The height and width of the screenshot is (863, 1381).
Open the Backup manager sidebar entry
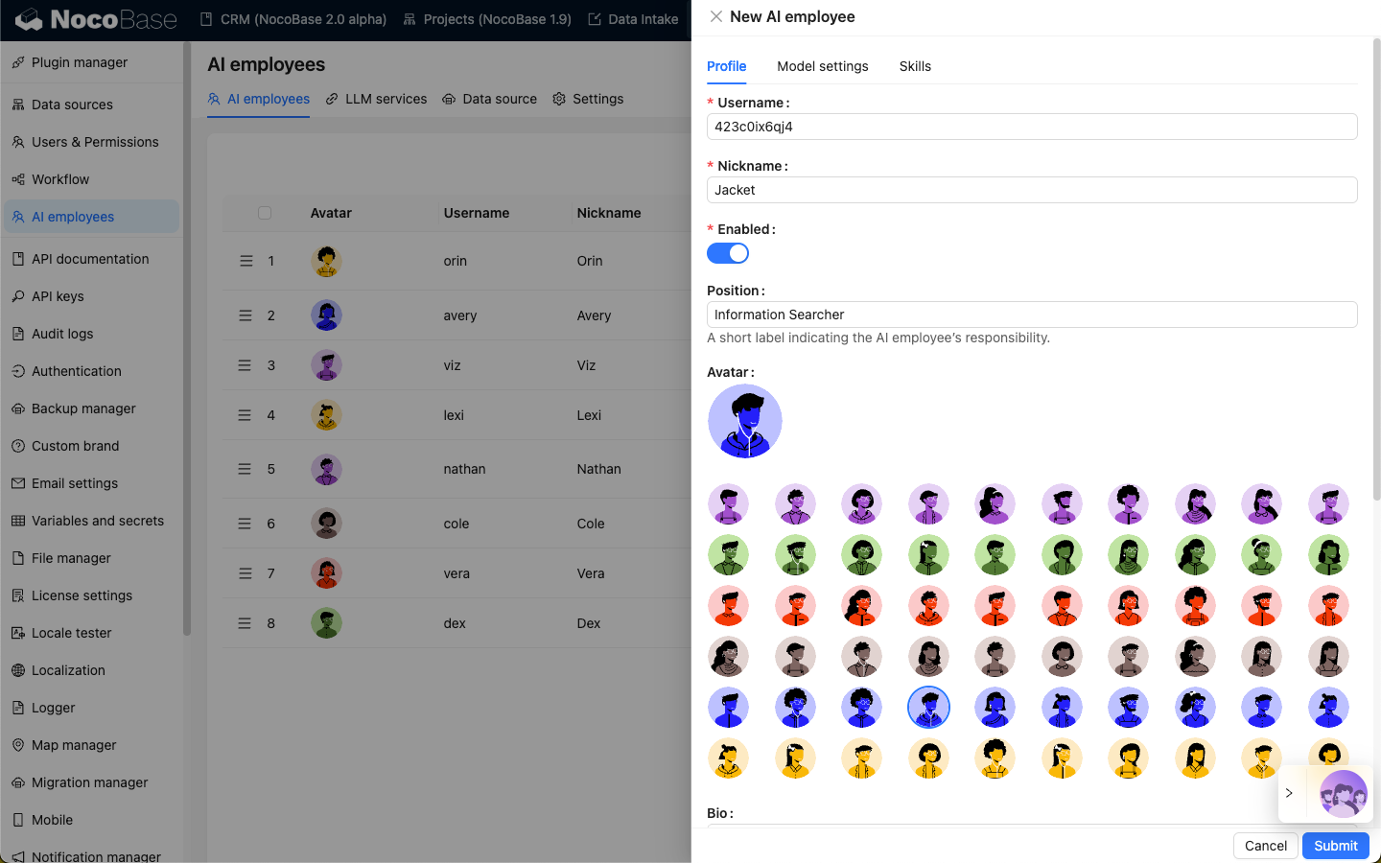[x=83, y=408]
